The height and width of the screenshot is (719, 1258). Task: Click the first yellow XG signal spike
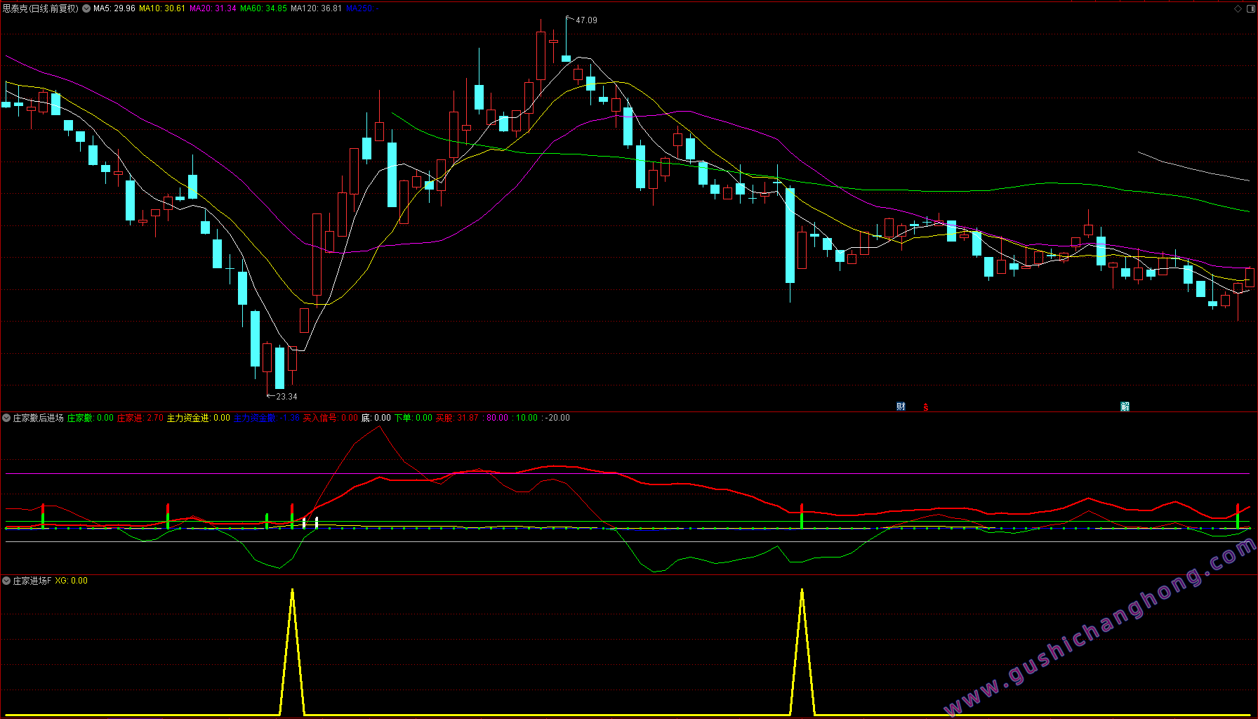point(292,652)
